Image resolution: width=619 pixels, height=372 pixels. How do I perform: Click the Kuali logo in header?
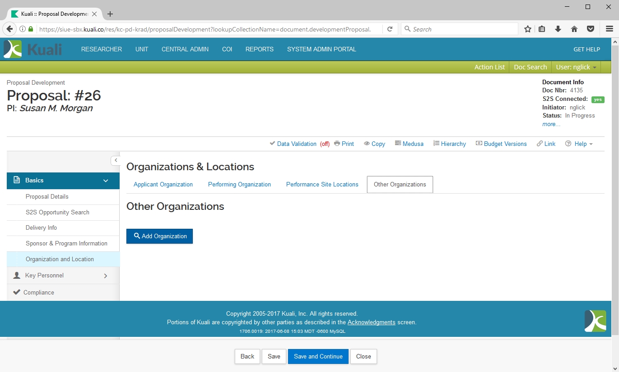pos(33,49)
